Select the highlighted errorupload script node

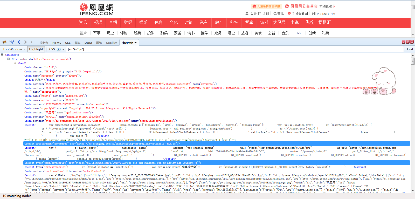pos(217,143)
